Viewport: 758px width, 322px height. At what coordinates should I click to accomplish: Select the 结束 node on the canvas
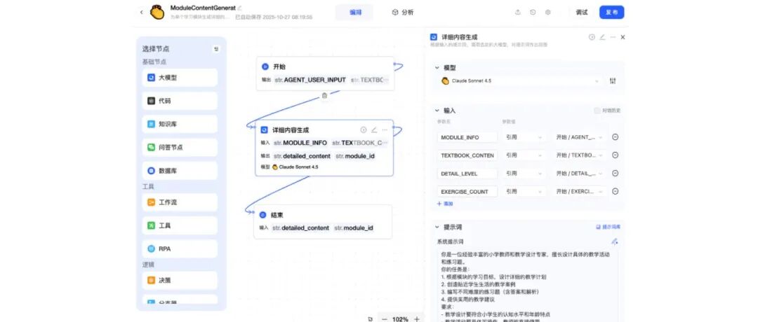point(323,222)
